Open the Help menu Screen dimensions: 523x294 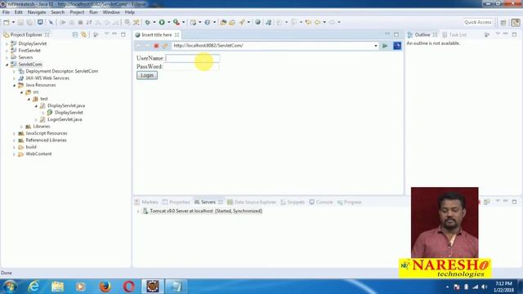(130, 12)
